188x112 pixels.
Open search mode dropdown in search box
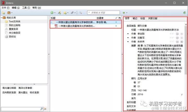pos(89,12)
